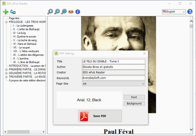
Task: Click the PDF Settings dialog title icon
Action: 56,53
